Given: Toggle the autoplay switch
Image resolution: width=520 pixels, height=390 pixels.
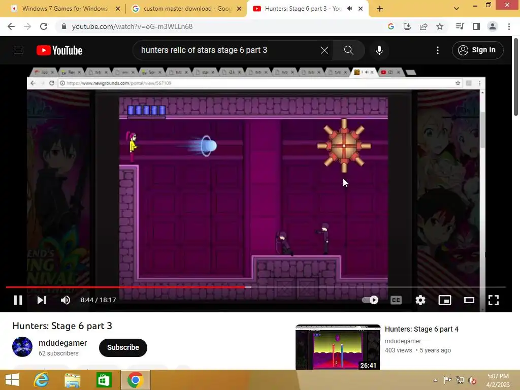Looking at the screenshot, I should 370,300.
